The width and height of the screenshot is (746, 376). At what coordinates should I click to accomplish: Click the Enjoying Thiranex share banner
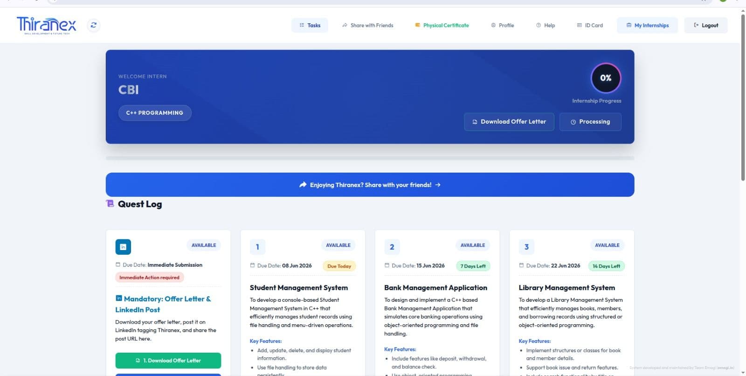click(x=370, y=185)
